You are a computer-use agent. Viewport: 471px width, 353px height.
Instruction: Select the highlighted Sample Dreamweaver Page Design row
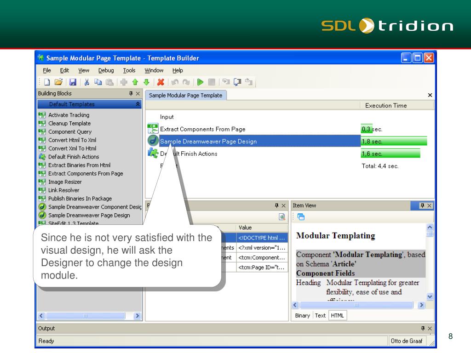(x=259, y=142)
